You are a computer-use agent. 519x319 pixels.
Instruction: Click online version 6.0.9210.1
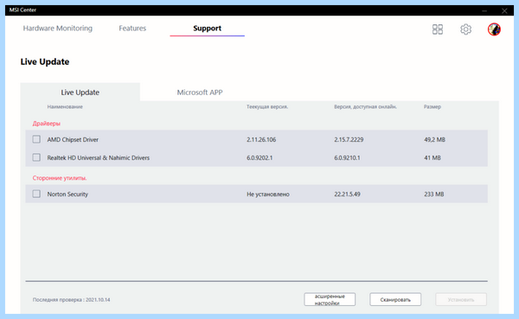[347, 158]
